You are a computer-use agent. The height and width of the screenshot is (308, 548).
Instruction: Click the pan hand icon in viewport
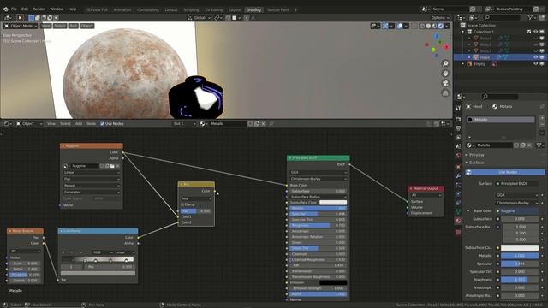(x=445, y=74)
